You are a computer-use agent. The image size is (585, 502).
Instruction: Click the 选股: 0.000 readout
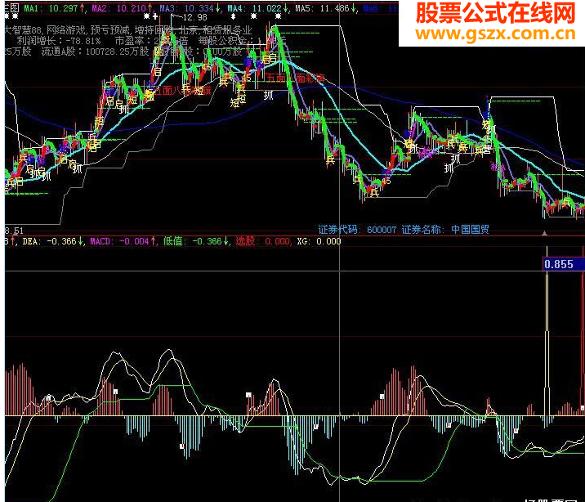[262, 241]
